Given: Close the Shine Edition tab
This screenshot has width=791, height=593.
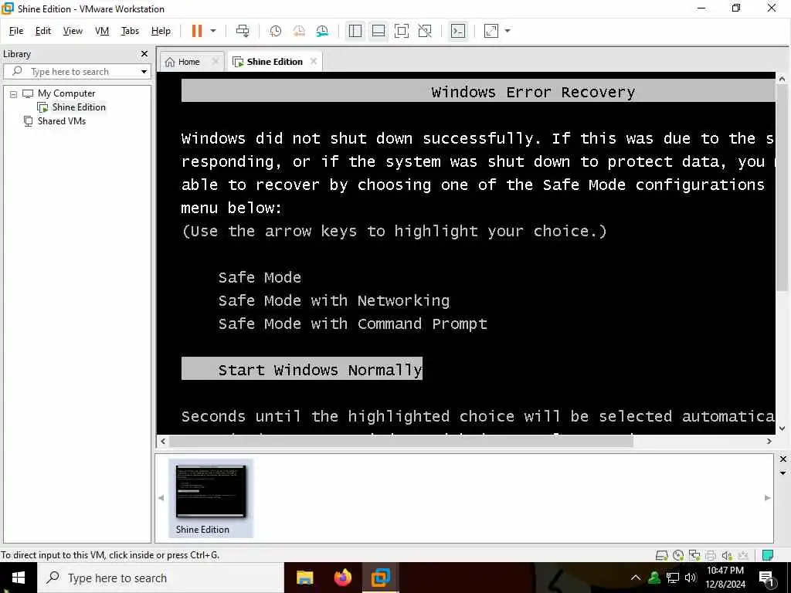Looking at the screenshot, I should tap(314, 61).
